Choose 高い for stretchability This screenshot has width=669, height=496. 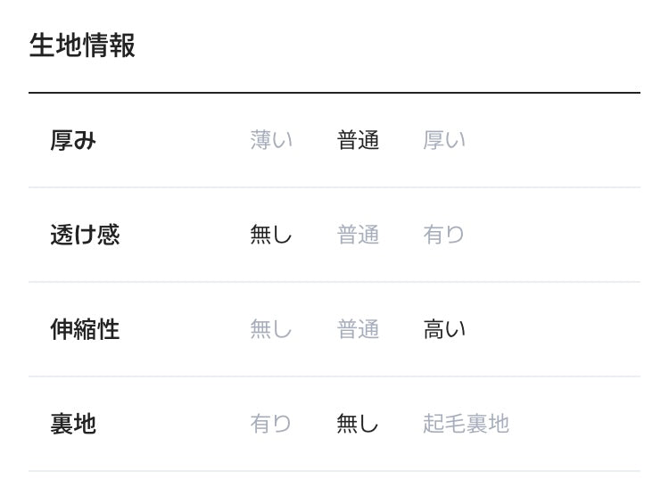[x=444, y=330]
